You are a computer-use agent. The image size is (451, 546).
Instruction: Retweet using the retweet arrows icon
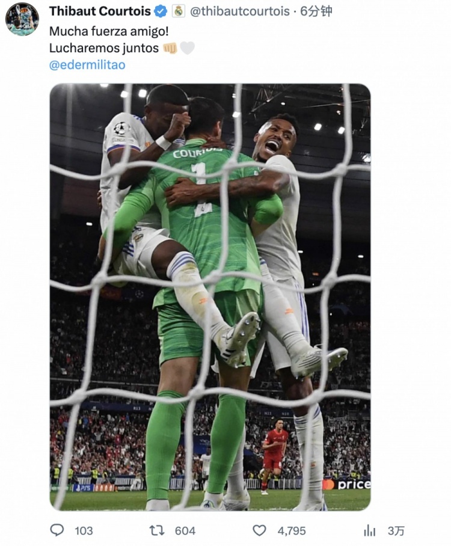click(x=157, y=531)
